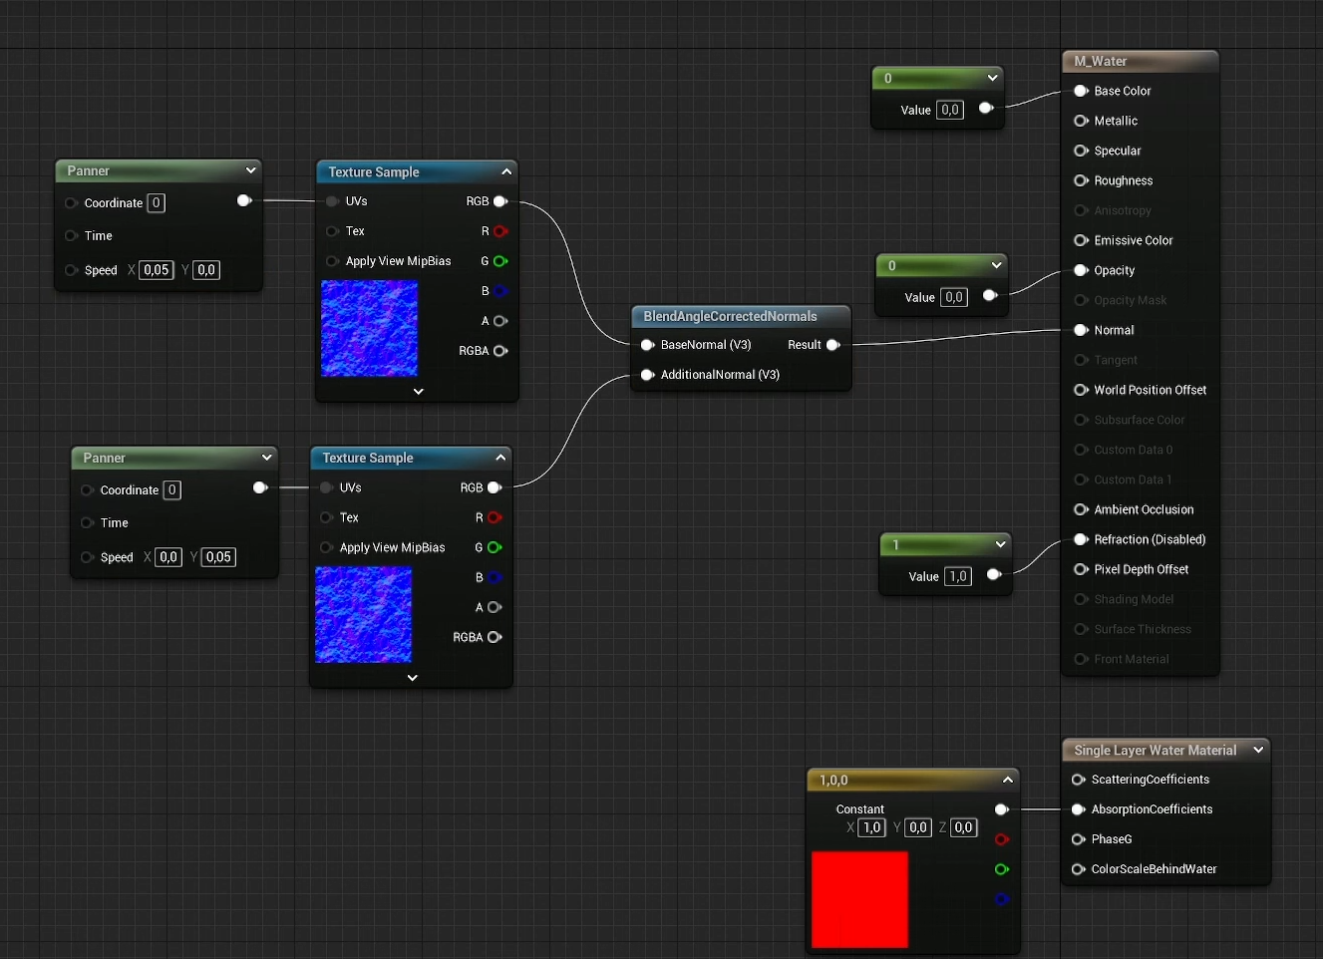
Task: Edit the Speed X field of the upper Panner
Action: click(157, 270)
